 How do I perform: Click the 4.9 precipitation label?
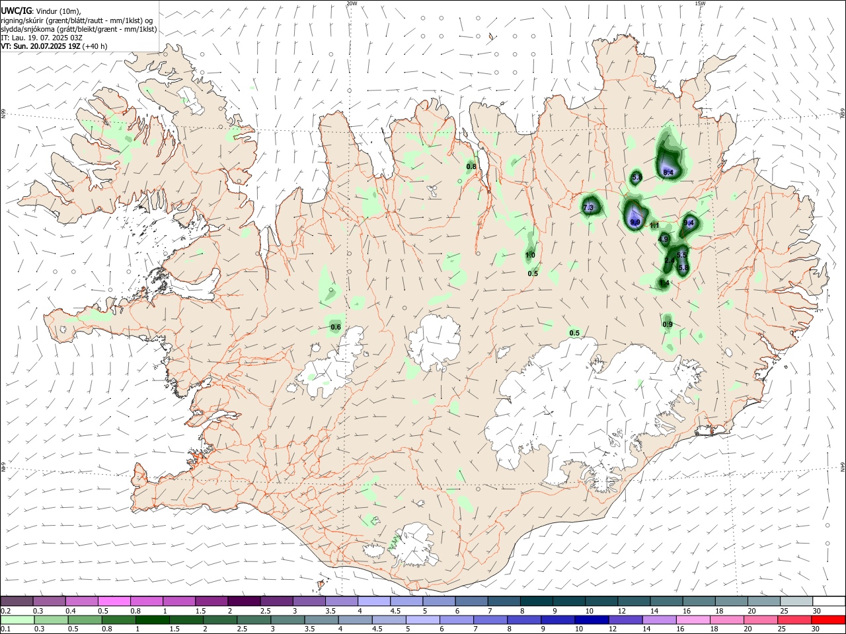pos(664,239)
